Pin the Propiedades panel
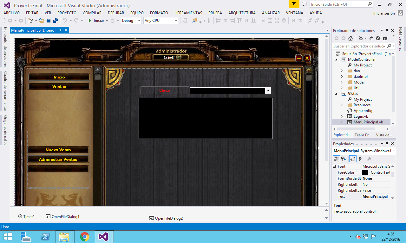406x243 pixels. point(387,144)
